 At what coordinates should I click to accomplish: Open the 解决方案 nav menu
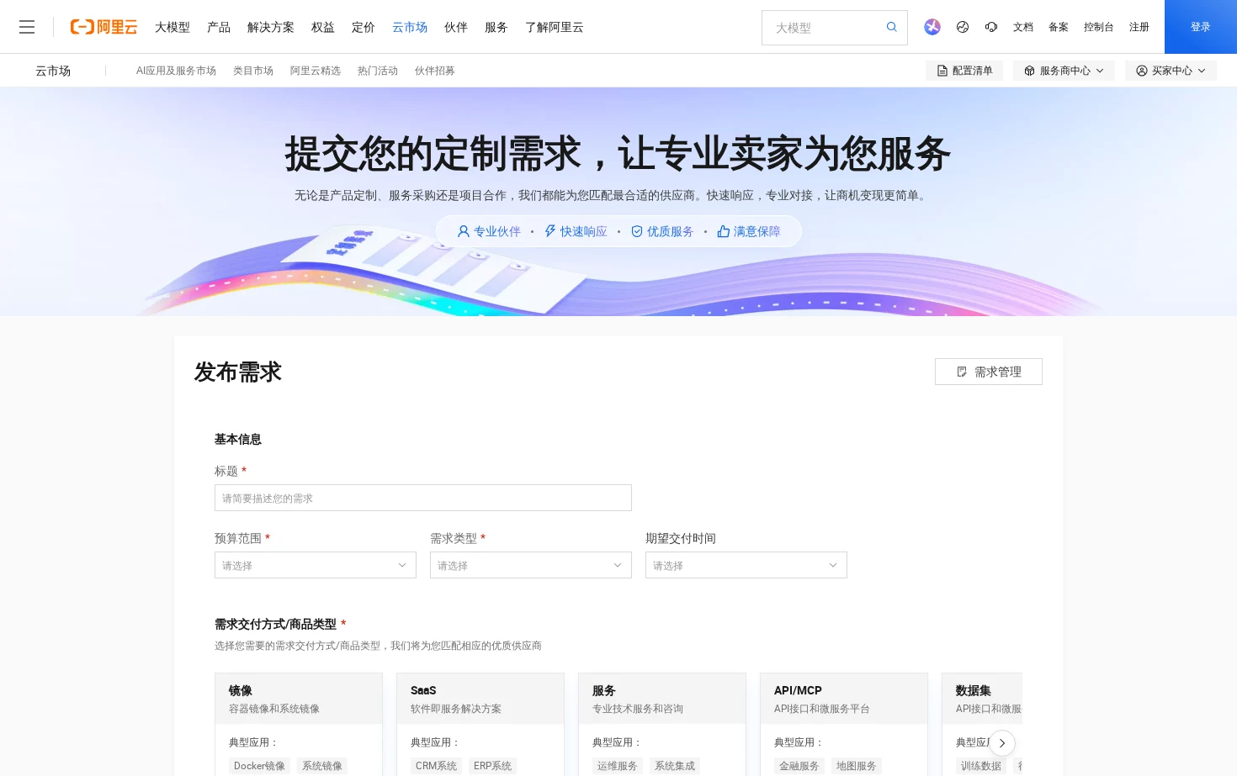[x=271, y=27]
